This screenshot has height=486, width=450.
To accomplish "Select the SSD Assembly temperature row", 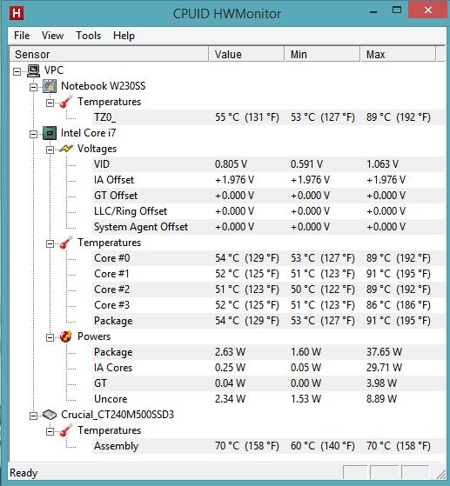I will [x=268, y=446].
